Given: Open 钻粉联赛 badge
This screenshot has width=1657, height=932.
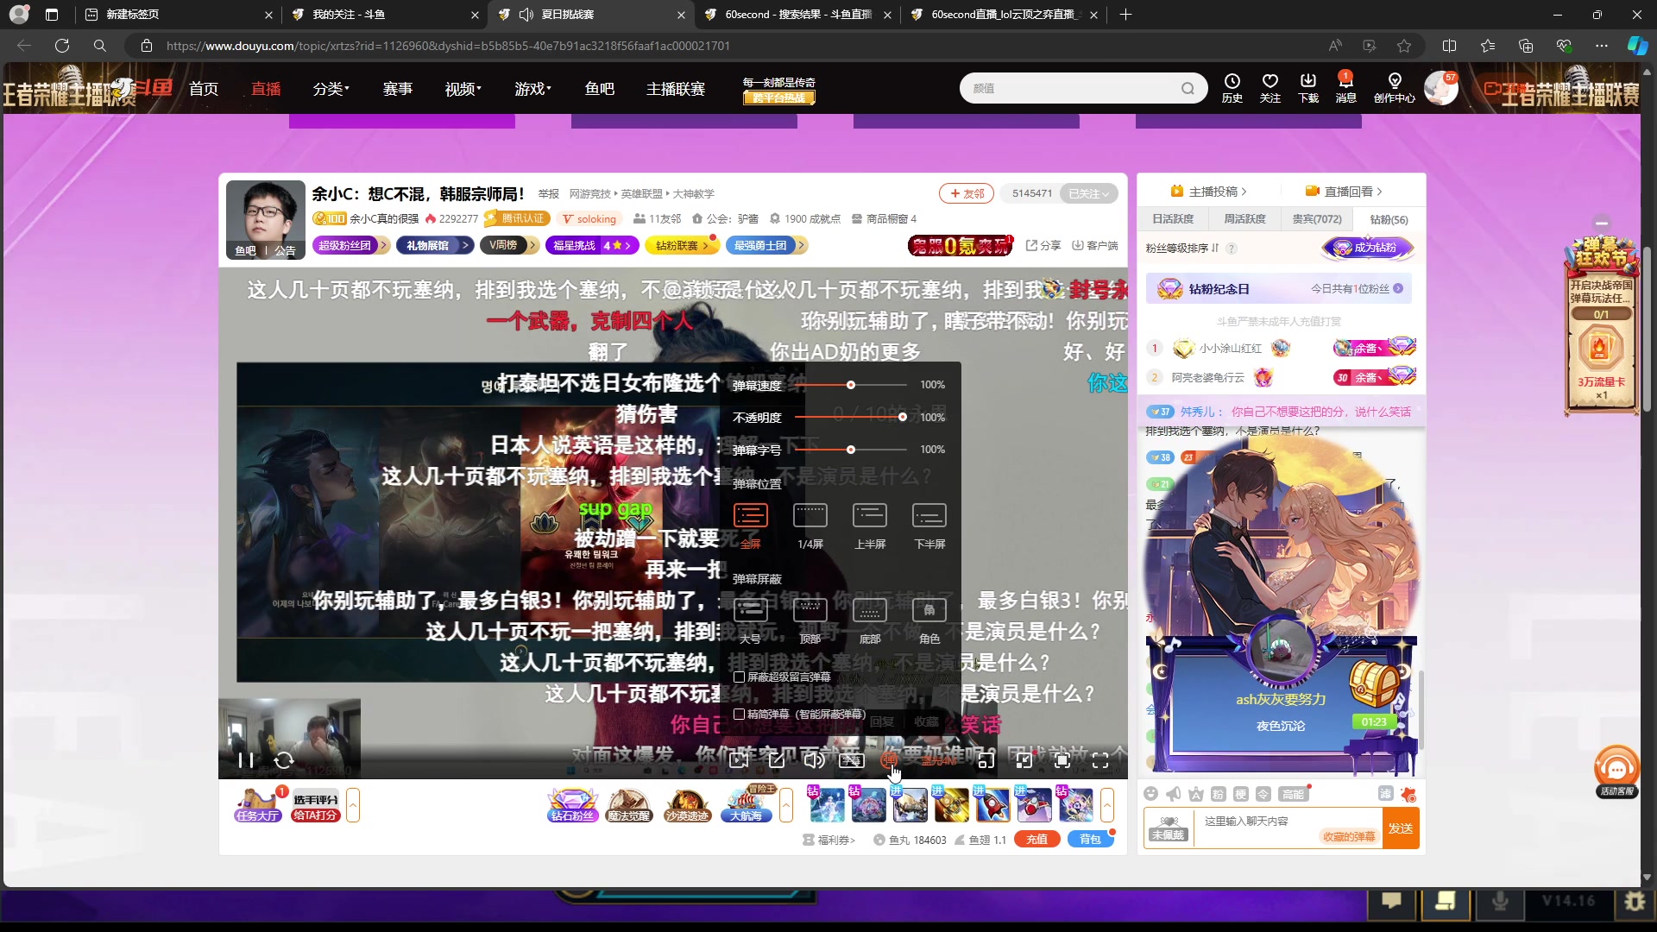Looking at the screenshot, I should (x=682, y=246).
